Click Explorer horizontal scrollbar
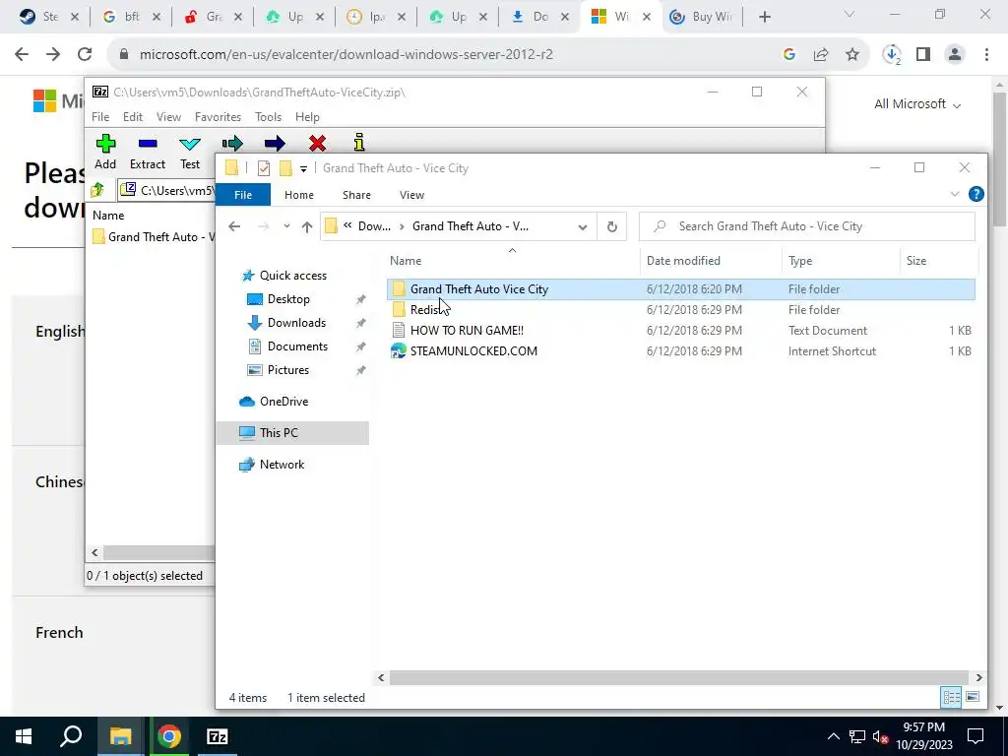 [679, 677]
